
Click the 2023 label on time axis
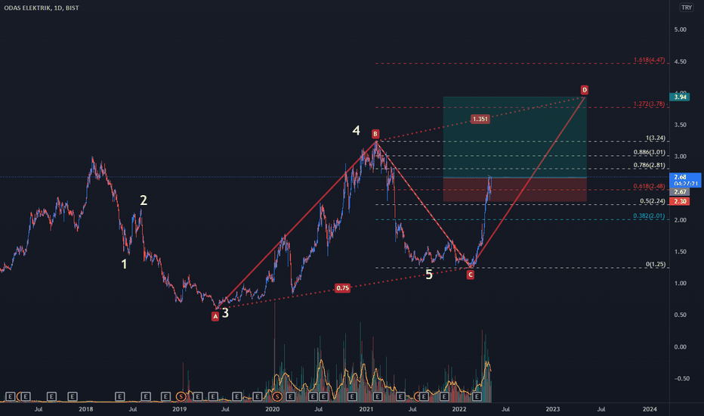point(553,409)
